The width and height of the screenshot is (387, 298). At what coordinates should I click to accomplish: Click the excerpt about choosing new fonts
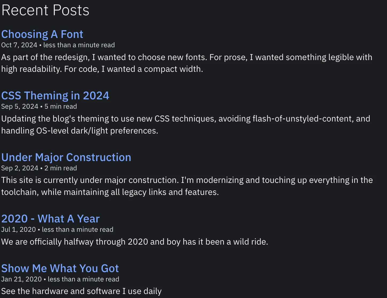pos(187,63)
